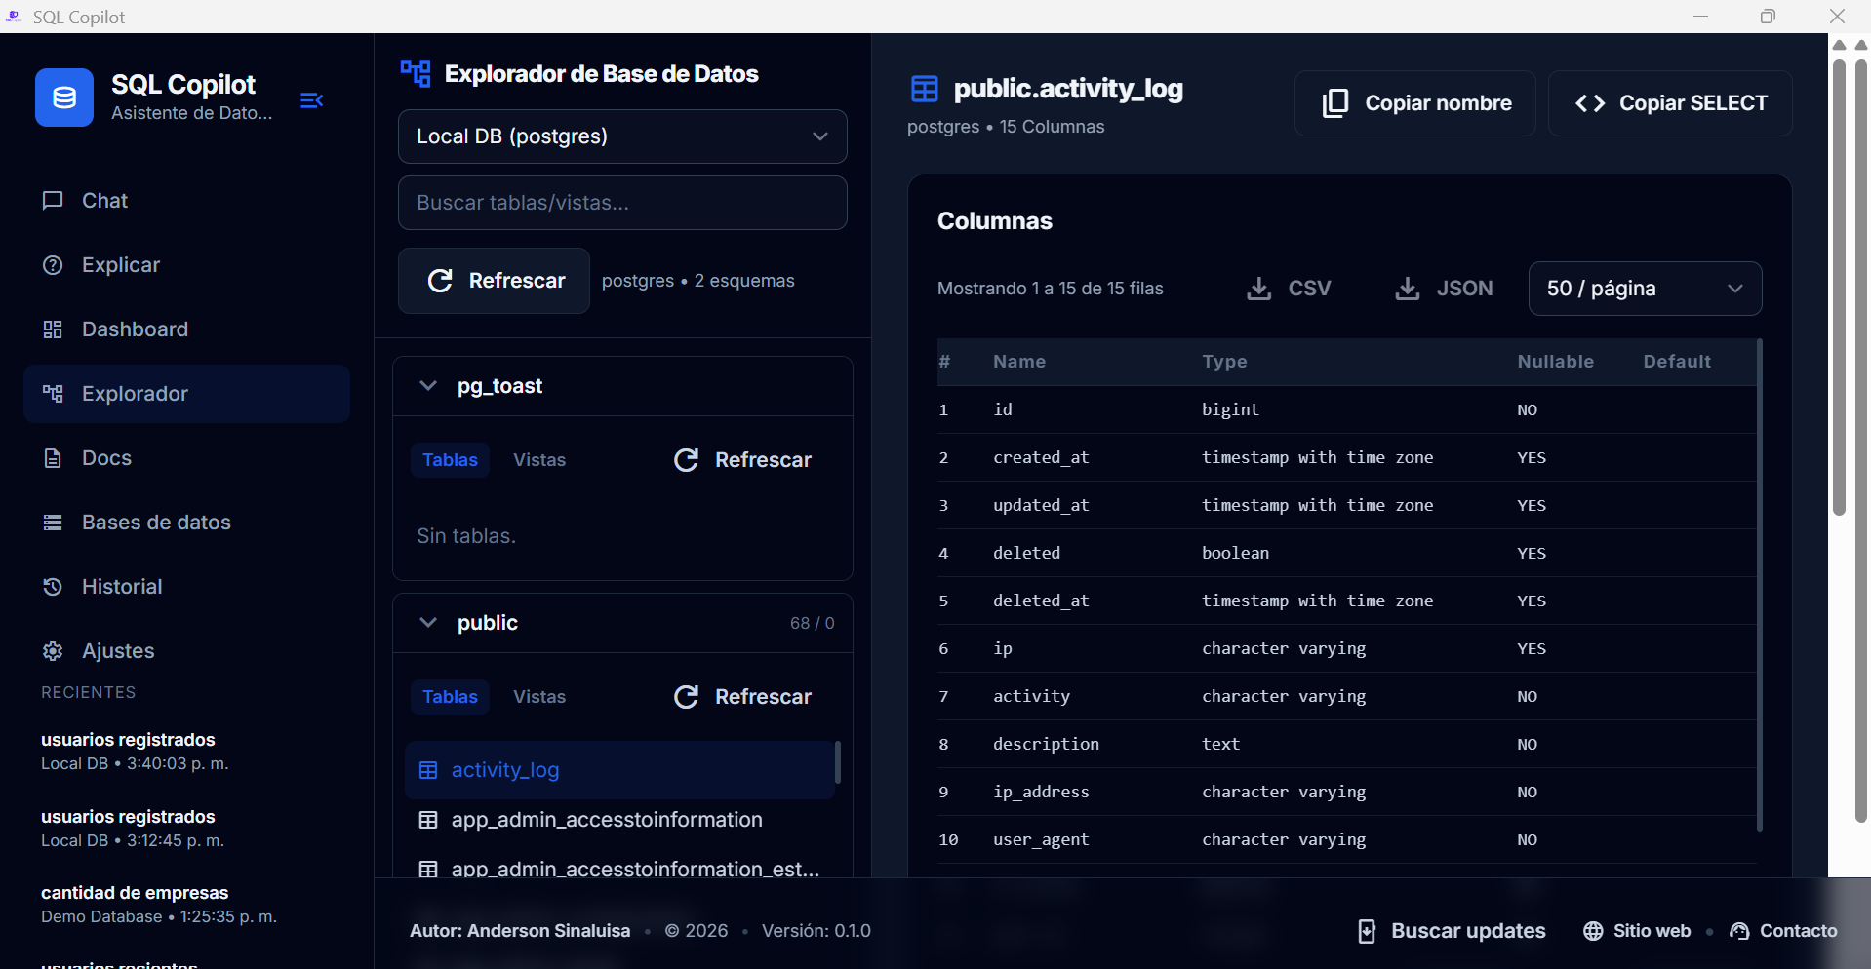This screenshot has width=1871, height=969.
Task: Select Tablas toggle in the public schema
Action: click(x=450, y=696)
